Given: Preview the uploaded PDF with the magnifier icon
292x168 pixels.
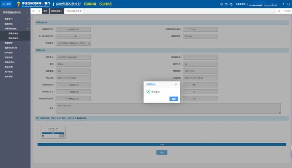Looking at the screenshot, I should click(x=61, y=136).
